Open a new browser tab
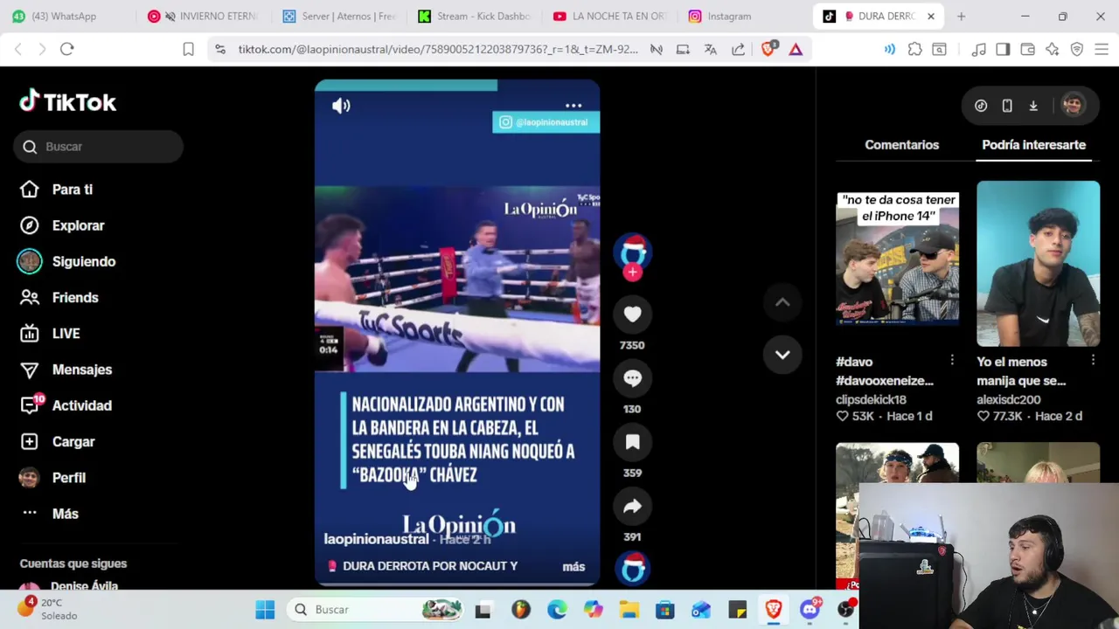 click(x=961, y=16)
